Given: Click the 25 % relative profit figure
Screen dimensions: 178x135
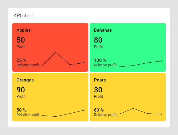Looking at the screenshot, I should pos(21,60).
